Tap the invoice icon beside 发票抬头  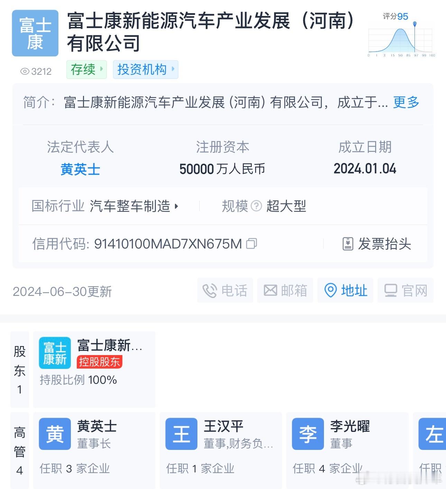347,244
